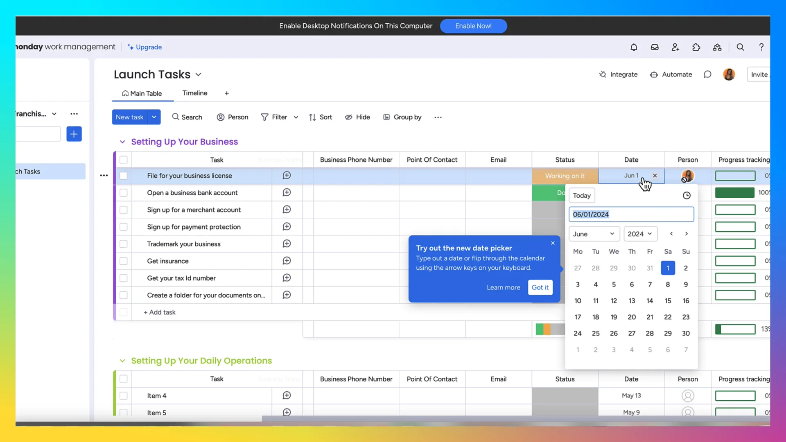Open the notifications bell icon

pyautogui.click(x=634, y=47)
